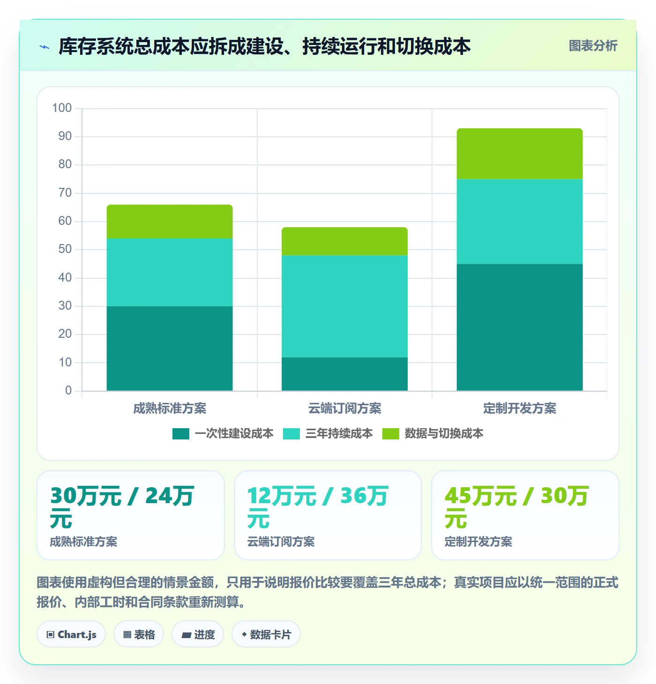
Task: Click the 100 y-axis tick label
Action: click(62, 108)
